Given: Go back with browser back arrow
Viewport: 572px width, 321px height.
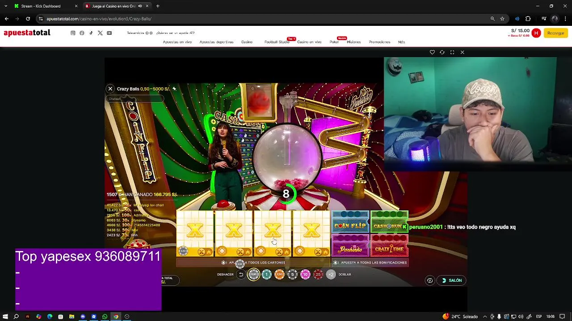Looking at the screenshot, I should [6, 19].
